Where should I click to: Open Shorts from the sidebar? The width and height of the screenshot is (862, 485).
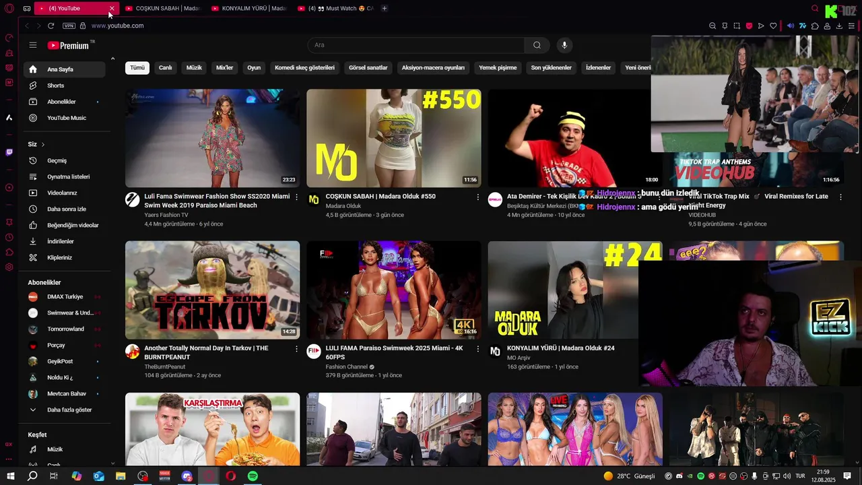point(64,86)
